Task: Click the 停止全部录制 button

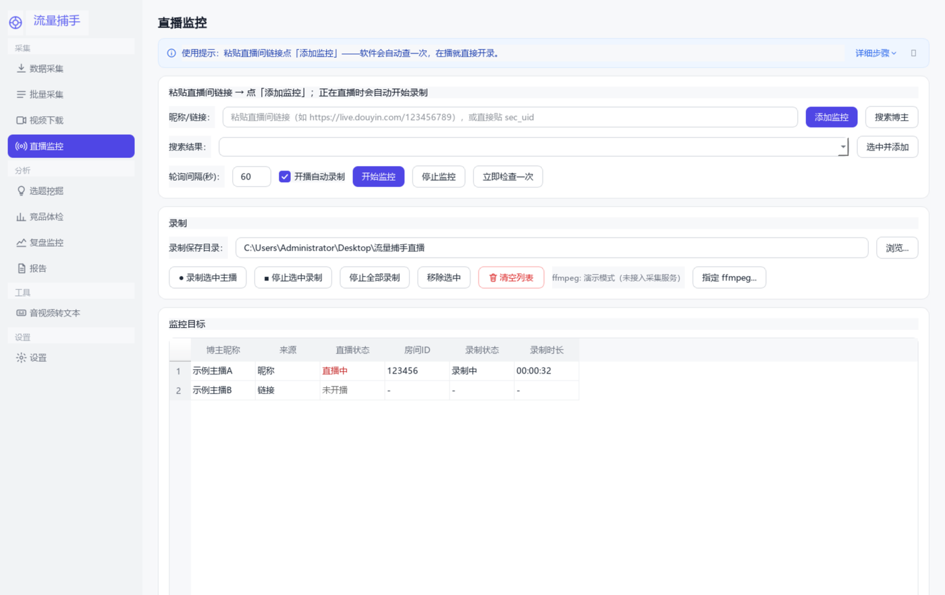Action: pyautogui.click(x=375, y=278)
